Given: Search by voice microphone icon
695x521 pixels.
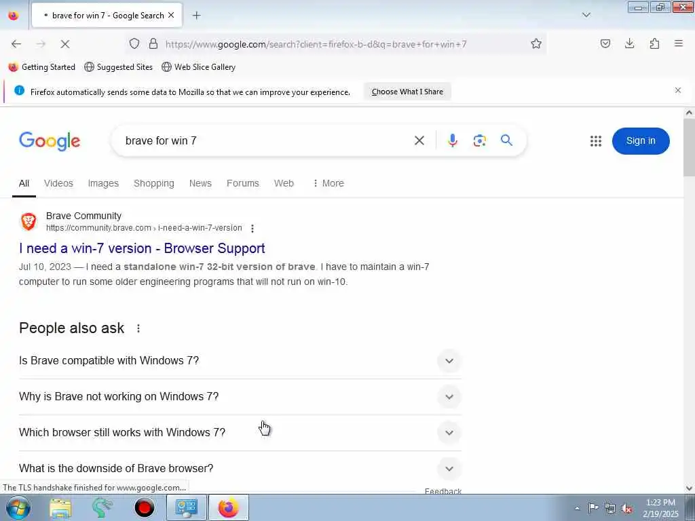Looking at the screenshot, I should click(452, 141).
